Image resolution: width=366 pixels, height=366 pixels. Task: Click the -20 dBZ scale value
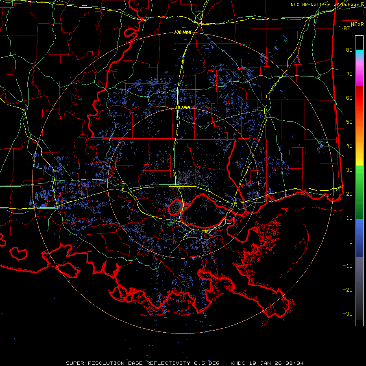pyautogui.click(x=348, y=290)
